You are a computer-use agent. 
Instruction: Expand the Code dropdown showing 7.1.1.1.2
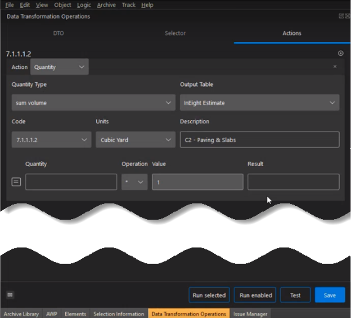point(51,140)
